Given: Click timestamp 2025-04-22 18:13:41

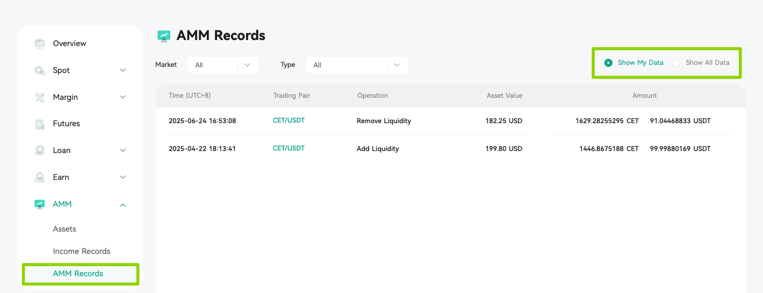Looking at the screenshot, I should (202, 149).
